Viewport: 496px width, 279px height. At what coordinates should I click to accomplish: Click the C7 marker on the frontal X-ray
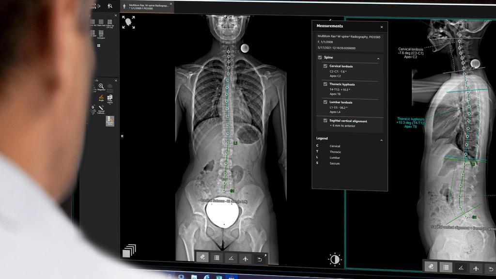pyautogui.click(x=236, y=52)
